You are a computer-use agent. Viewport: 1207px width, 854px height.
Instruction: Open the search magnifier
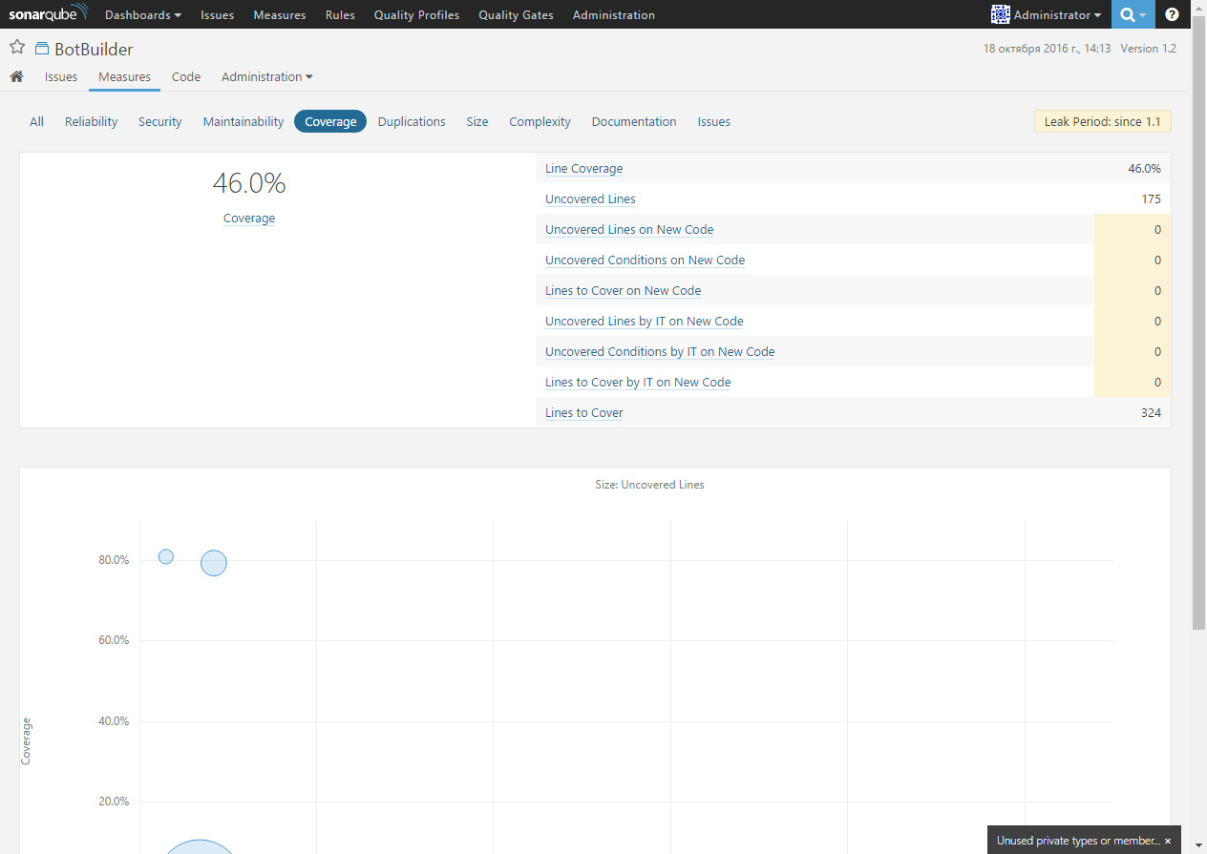click(1127, 14)
